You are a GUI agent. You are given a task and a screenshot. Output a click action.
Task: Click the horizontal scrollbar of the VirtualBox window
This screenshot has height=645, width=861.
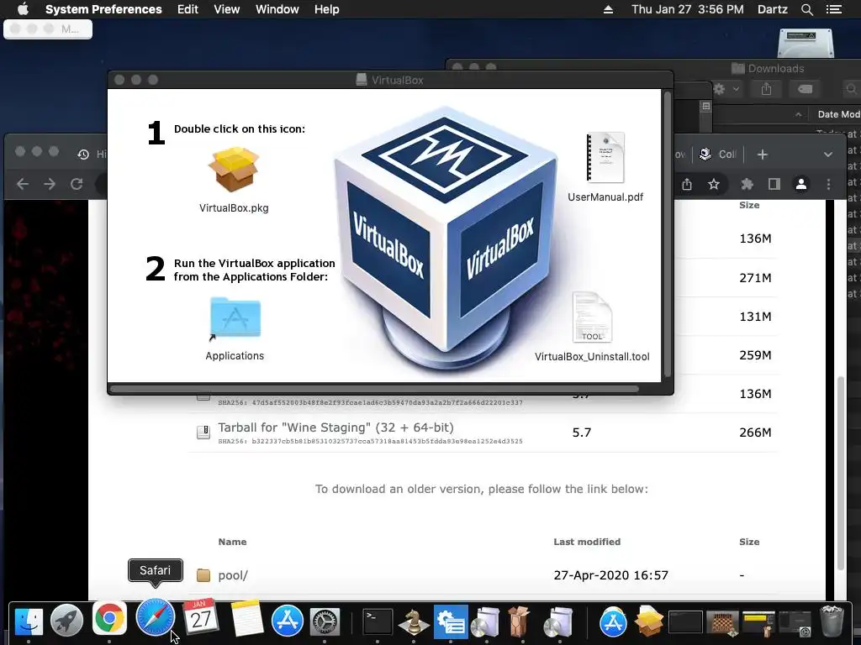coord(374,390)
